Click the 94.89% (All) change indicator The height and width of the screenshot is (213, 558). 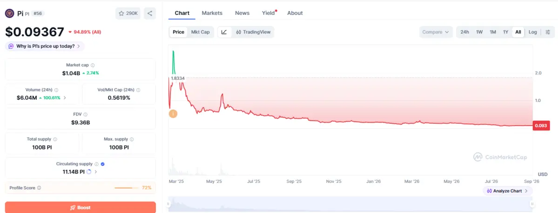[85, 32]
